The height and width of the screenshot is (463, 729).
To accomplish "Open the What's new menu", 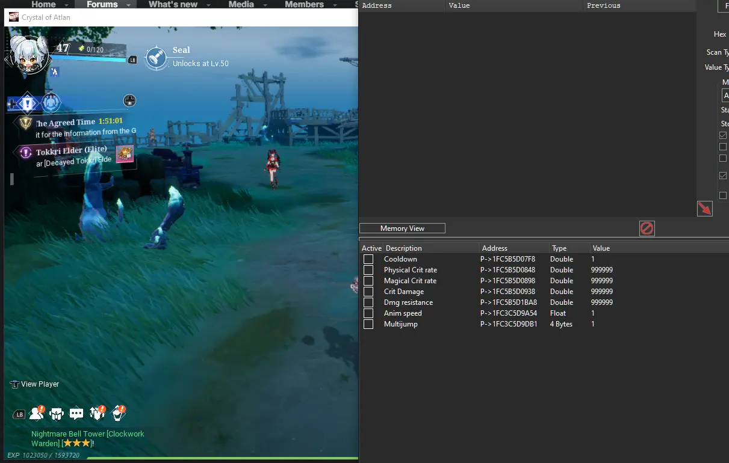I will 173,4.
